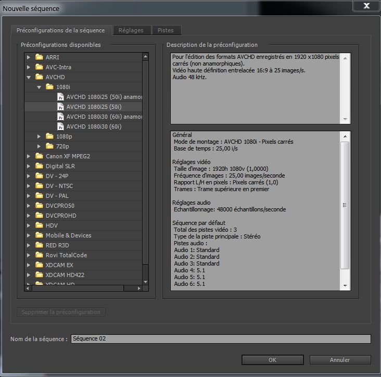The width and height of the screenshot is (381, 377).
Task: Switch to the Réglages tab
Action: [131, 30]
